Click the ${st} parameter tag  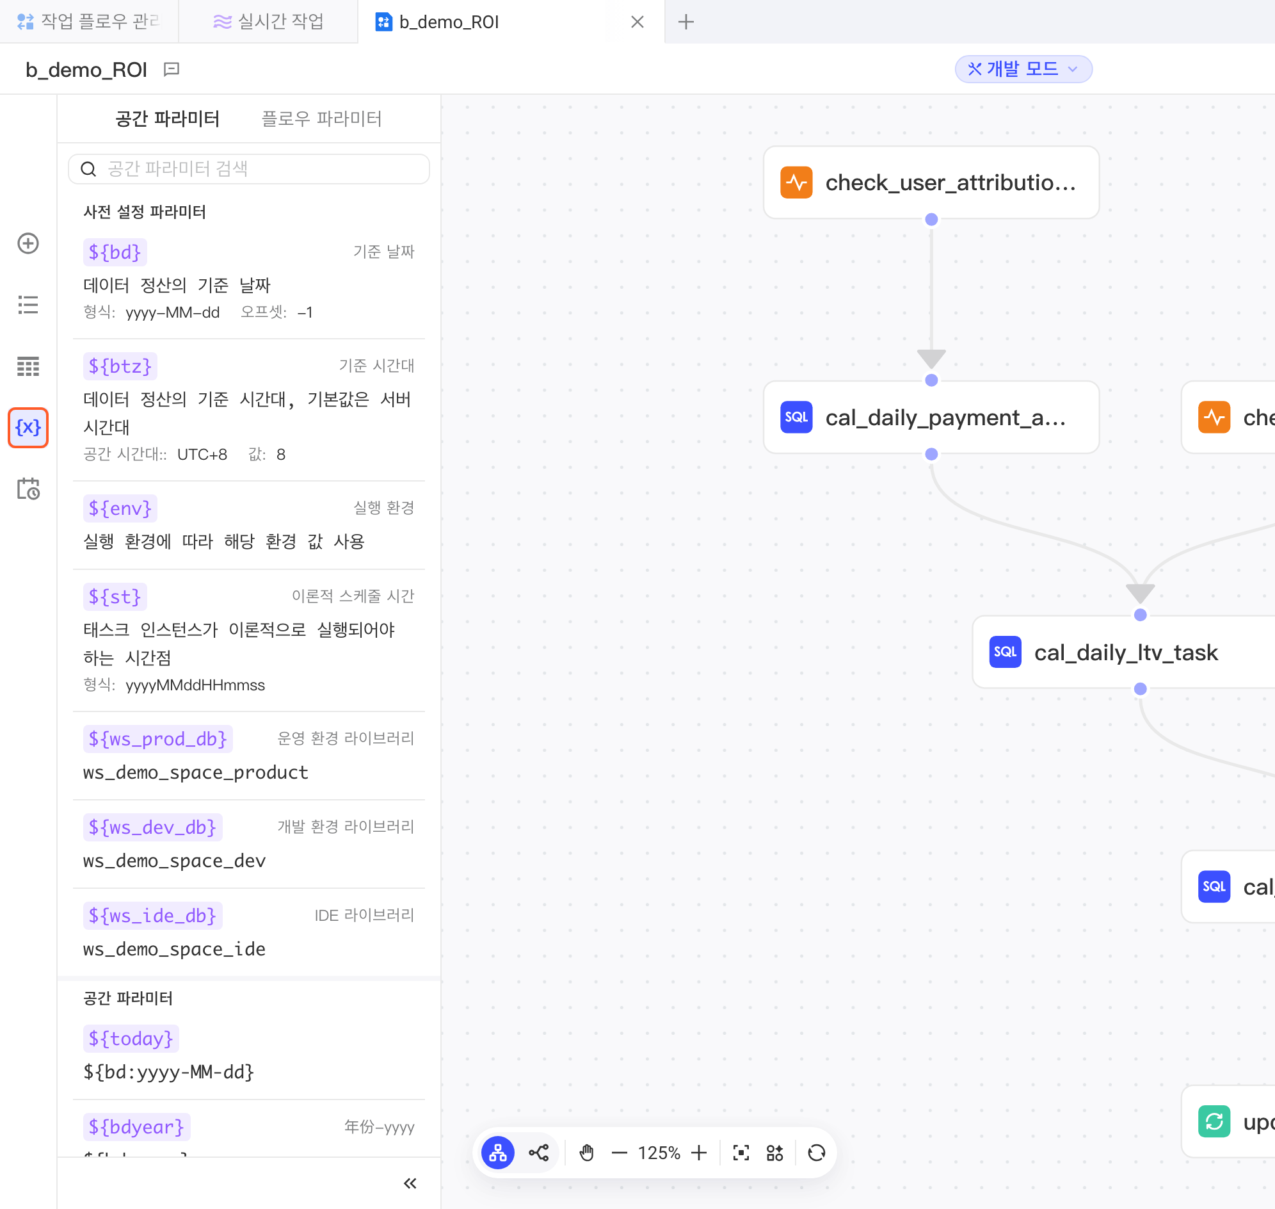(115, 597)
